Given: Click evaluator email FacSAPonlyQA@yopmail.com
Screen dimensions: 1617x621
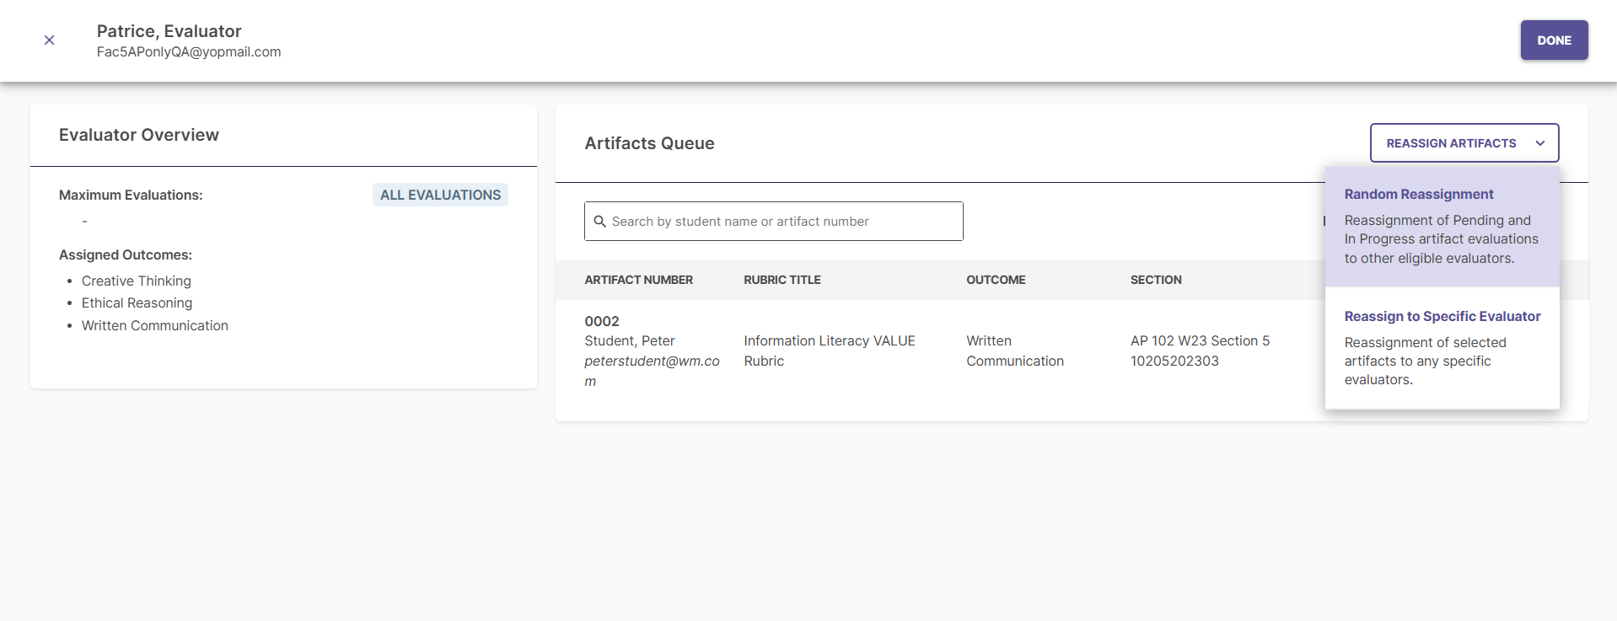Looking at the screenshot, I should [189, 52].
